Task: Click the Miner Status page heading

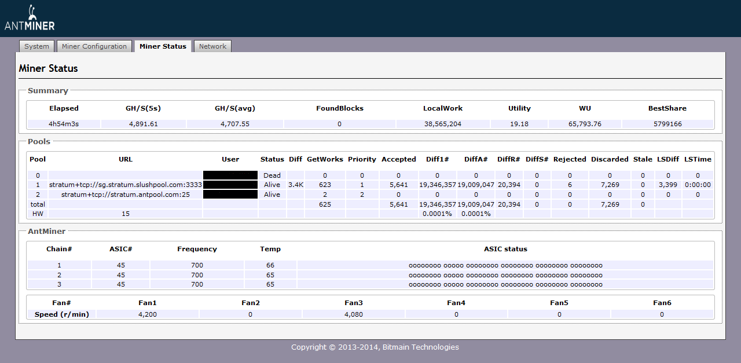Action: tap(48, 68)
